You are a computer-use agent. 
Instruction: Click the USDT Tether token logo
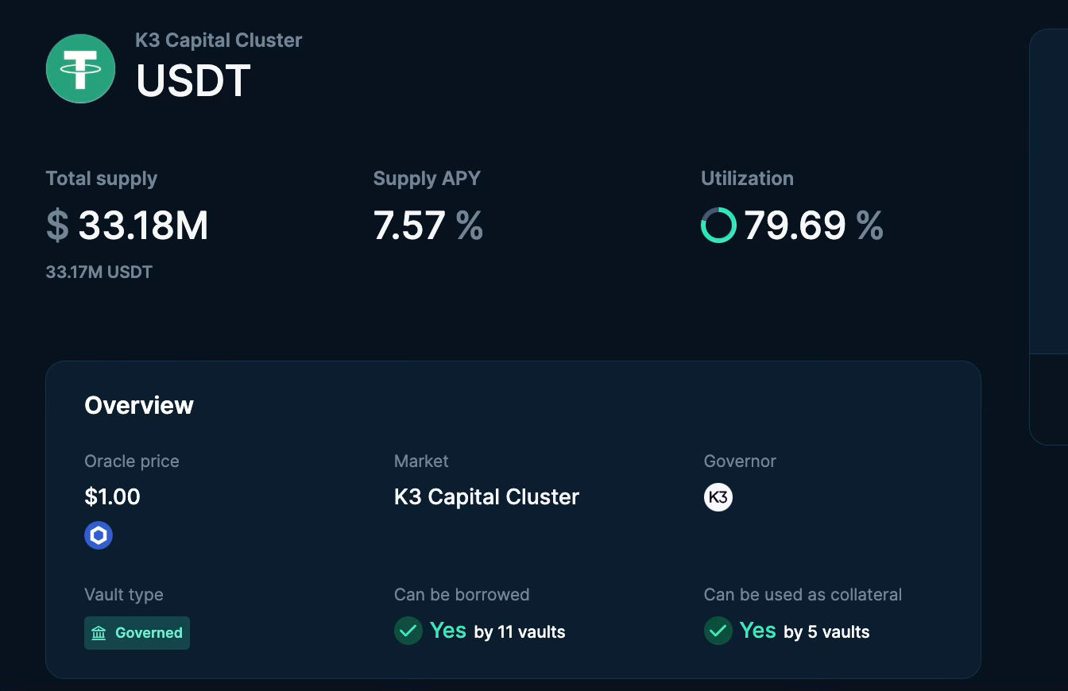pyautogui.click(x=80, y=68)
